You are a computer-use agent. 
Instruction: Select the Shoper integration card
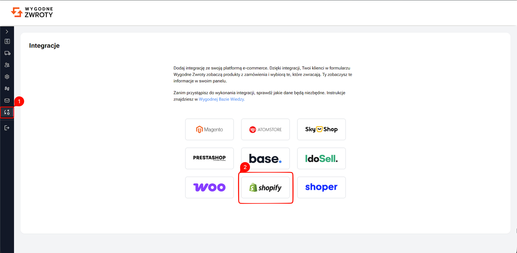[x=321, y=187]
